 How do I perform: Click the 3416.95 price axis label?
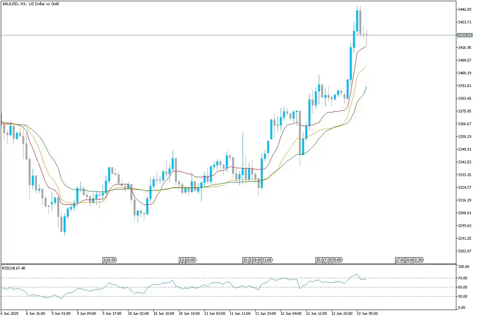464,47
